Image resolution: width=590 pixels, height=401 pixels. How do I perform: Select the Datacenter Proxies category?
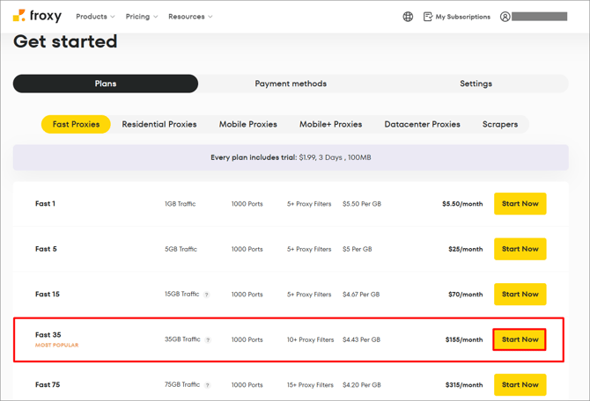(422, 124)
